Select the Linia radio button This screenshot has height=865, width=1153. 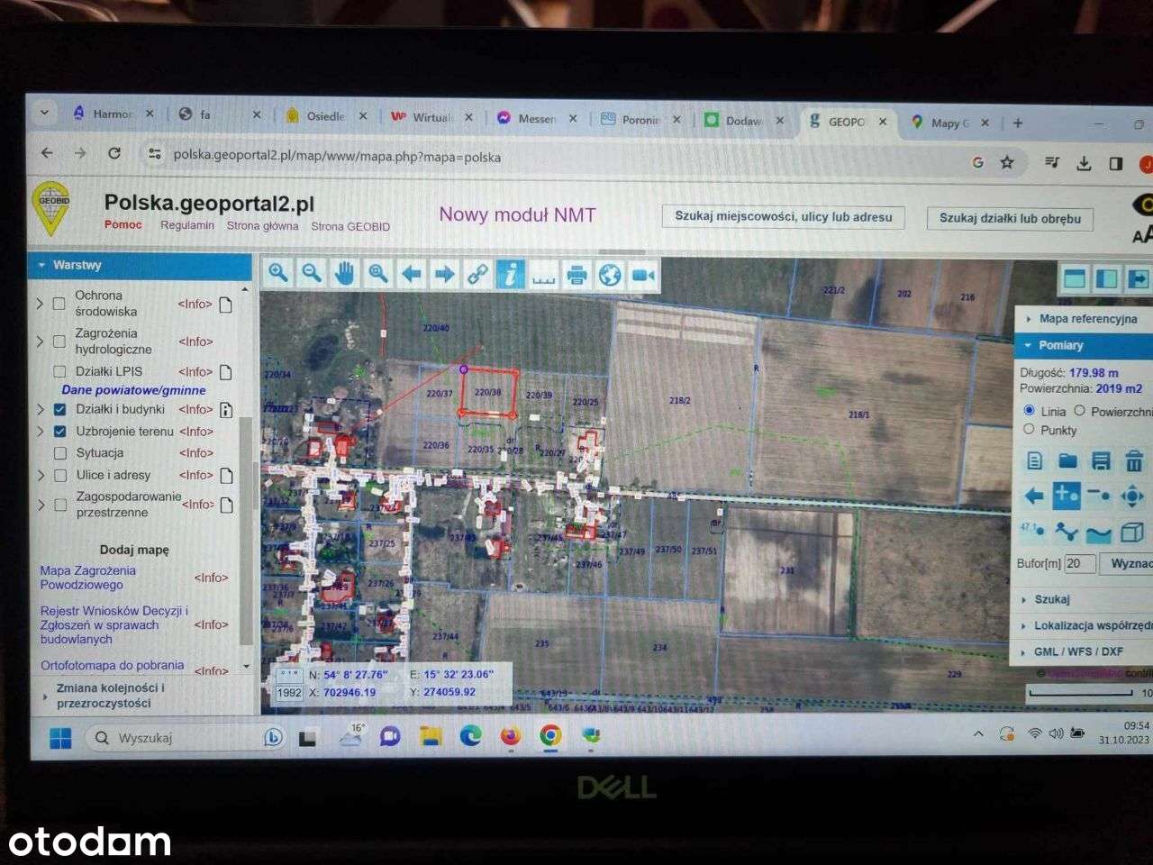coord(1029,411)
